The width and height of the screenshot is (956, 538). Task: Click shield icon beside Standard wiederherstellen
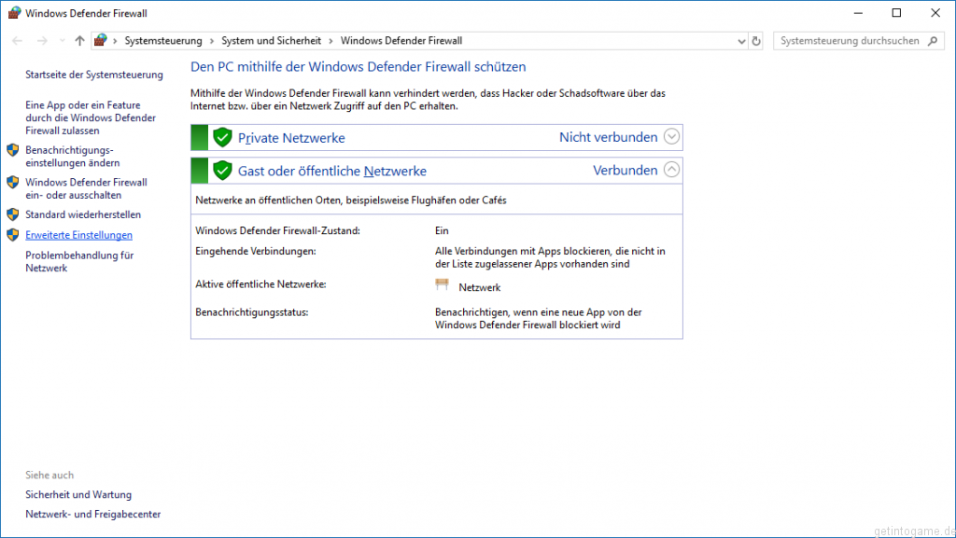pos(13,214)
